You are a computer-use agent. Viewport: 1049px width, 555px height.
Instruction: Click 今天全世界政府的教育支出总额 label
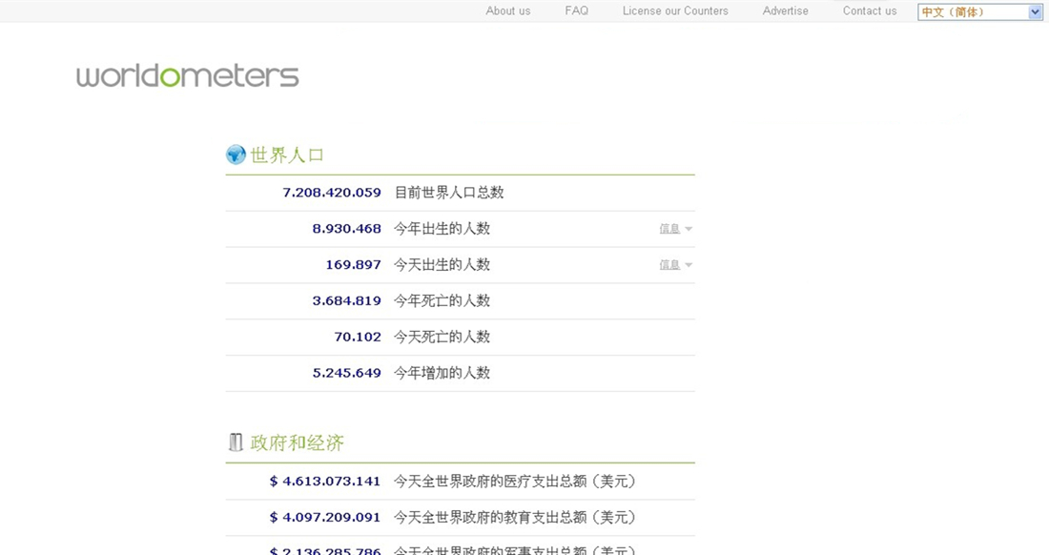tap(515, 518)
